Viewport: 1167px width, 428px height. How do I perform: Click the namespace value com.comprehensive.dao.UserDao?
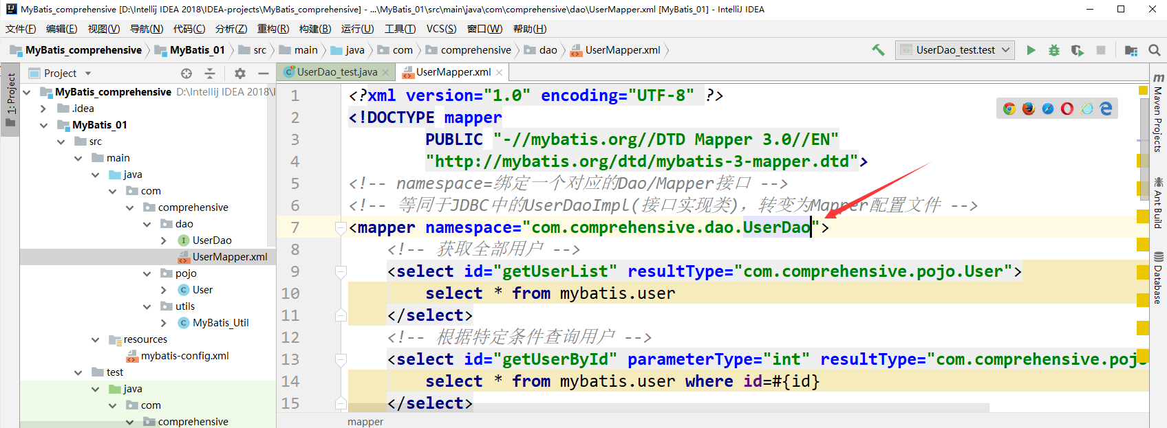(x=671, y=227)
